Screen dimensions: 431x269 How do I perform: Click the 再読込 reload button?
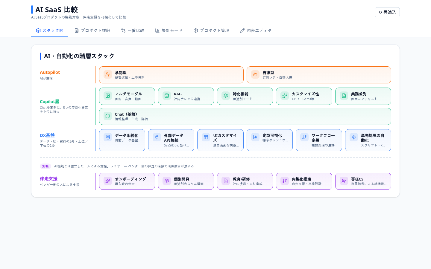tap(387, 12)
